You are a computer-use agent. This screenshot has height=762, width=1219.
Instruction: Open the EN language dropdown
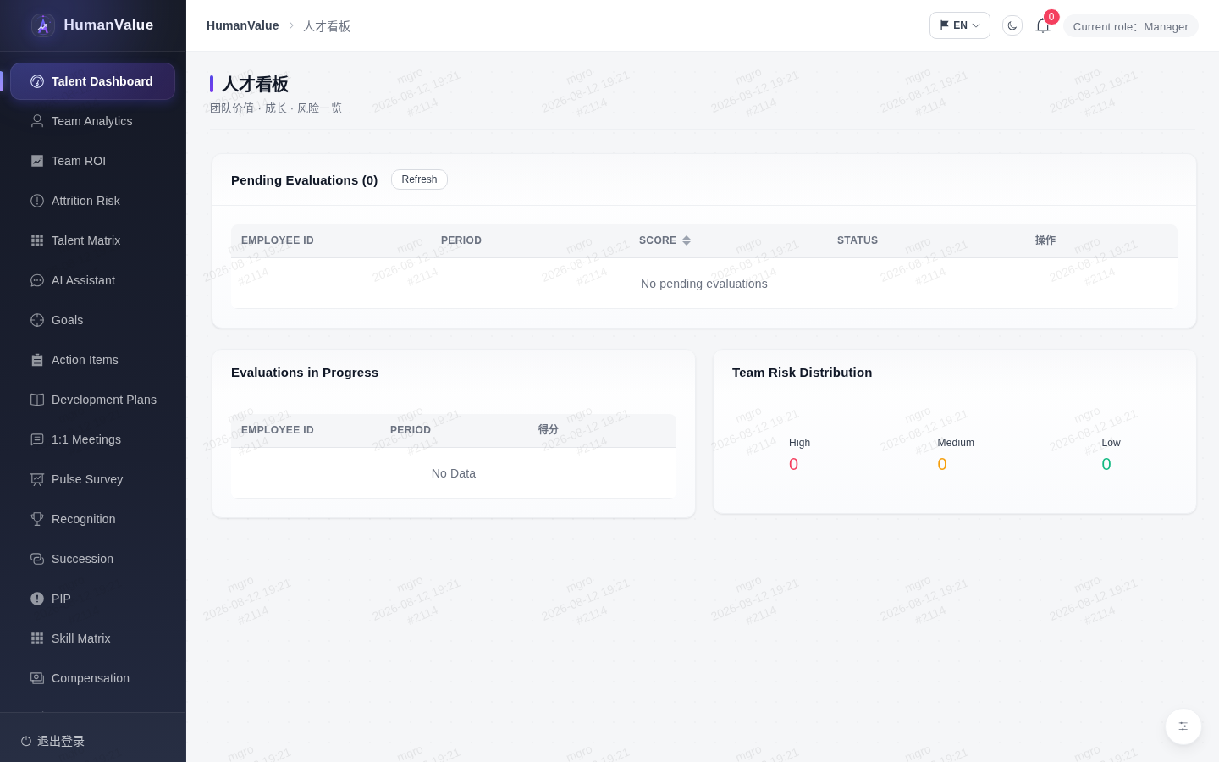(960, 25)
